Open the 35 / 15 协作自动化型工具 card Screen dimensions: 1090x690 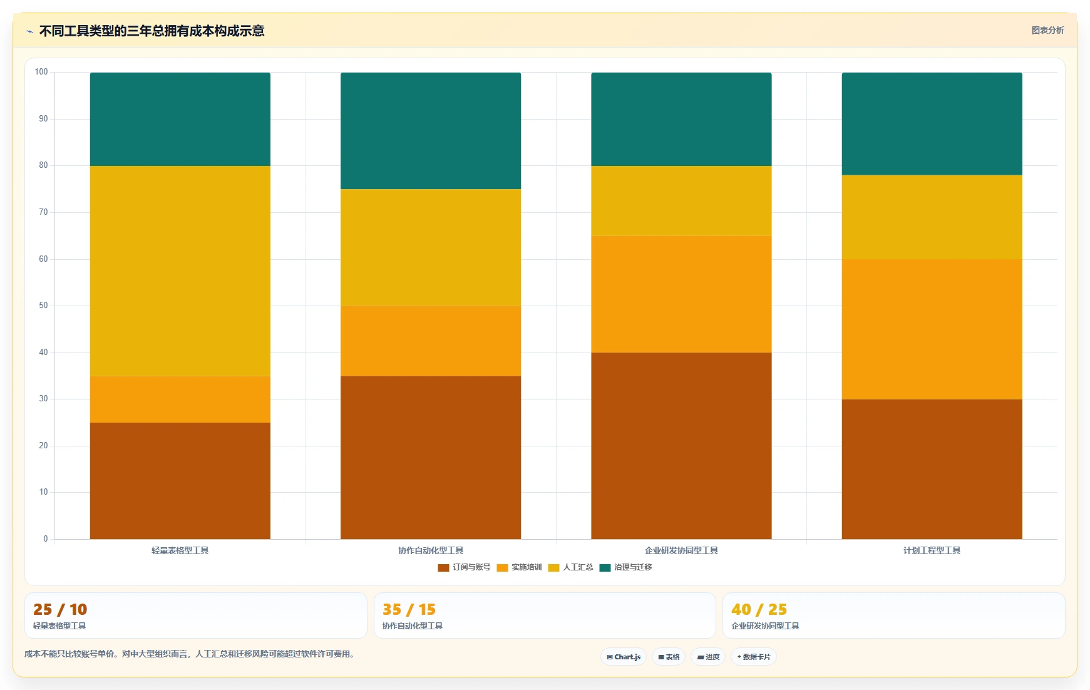click(545, 615)
